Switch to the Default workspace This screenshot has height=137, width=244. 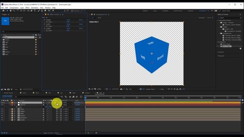(x=145, y=11)
